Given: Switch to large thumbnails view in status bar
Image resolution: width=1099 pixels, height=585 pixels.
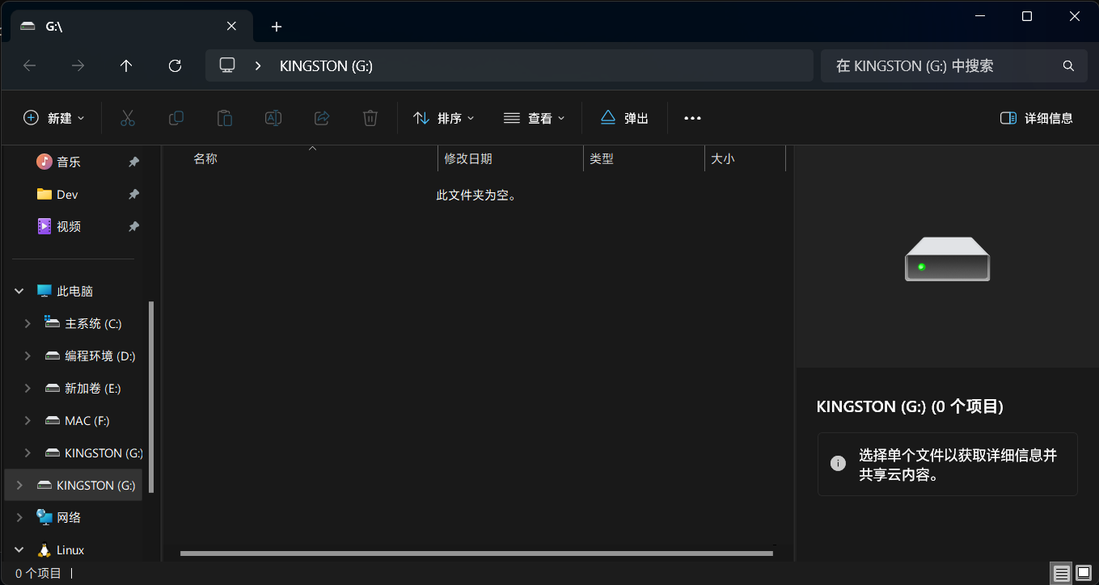Looking at the screenshot, I should pos(1084,574).
